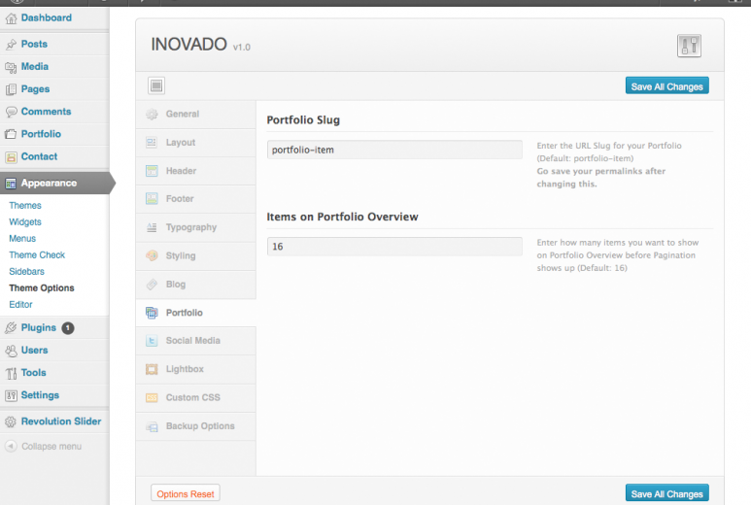Select the Footer options tab
The image size is (751, 505).
click(196, 199)
